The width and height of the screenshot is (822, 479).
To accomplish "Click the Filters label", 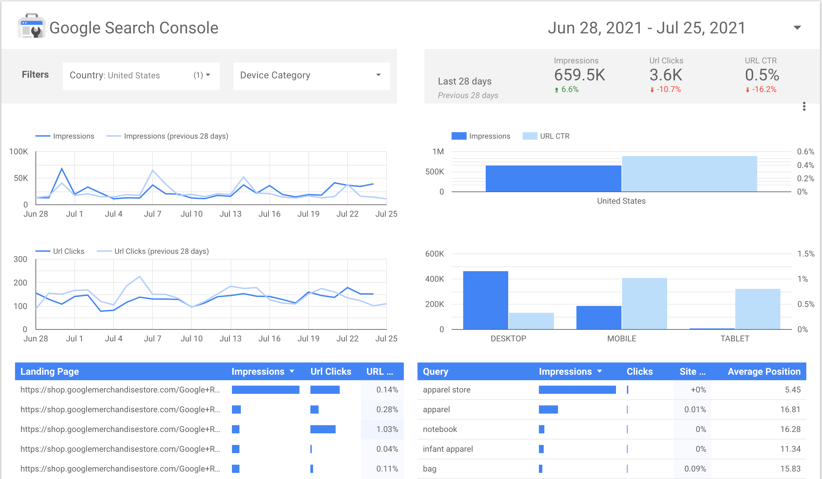I will (35, 75).
